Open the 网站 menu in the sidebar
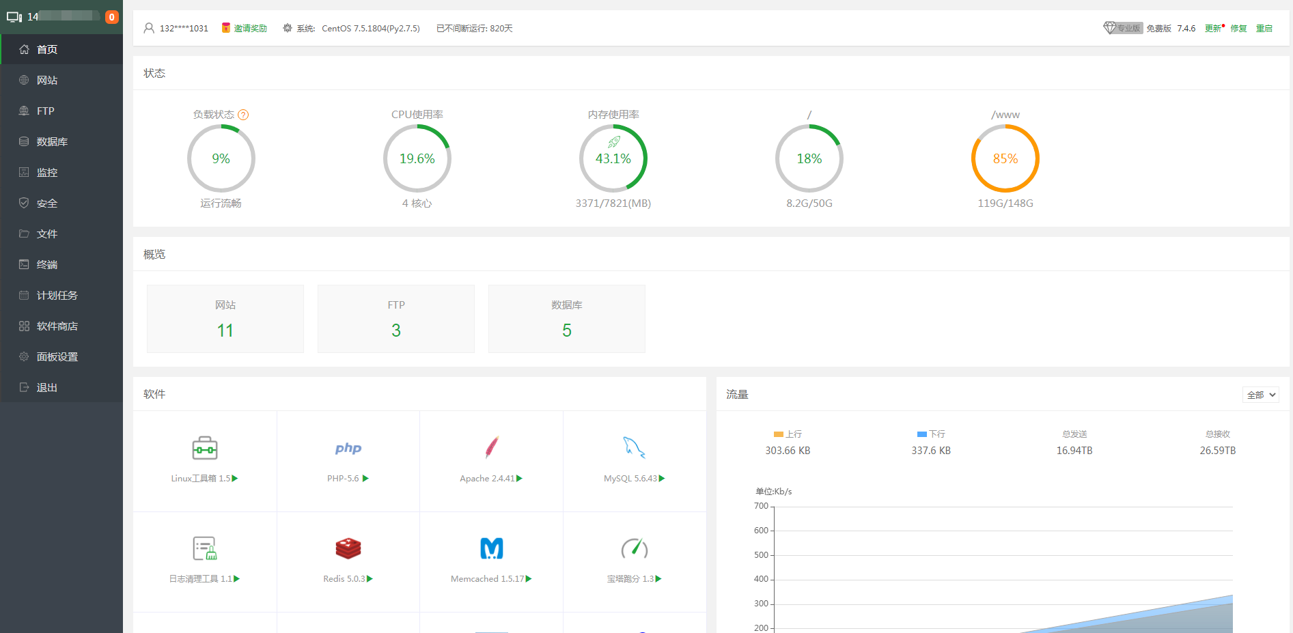 tap(47, 81)
